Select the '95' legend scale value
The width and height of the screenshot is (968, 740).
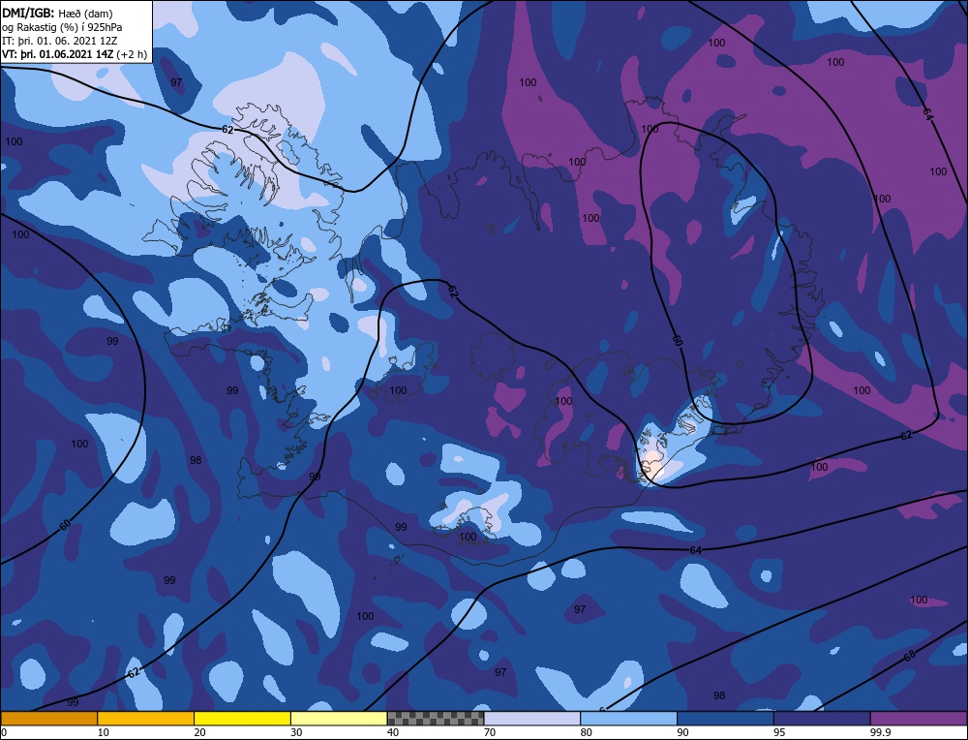tap(779, 732)
